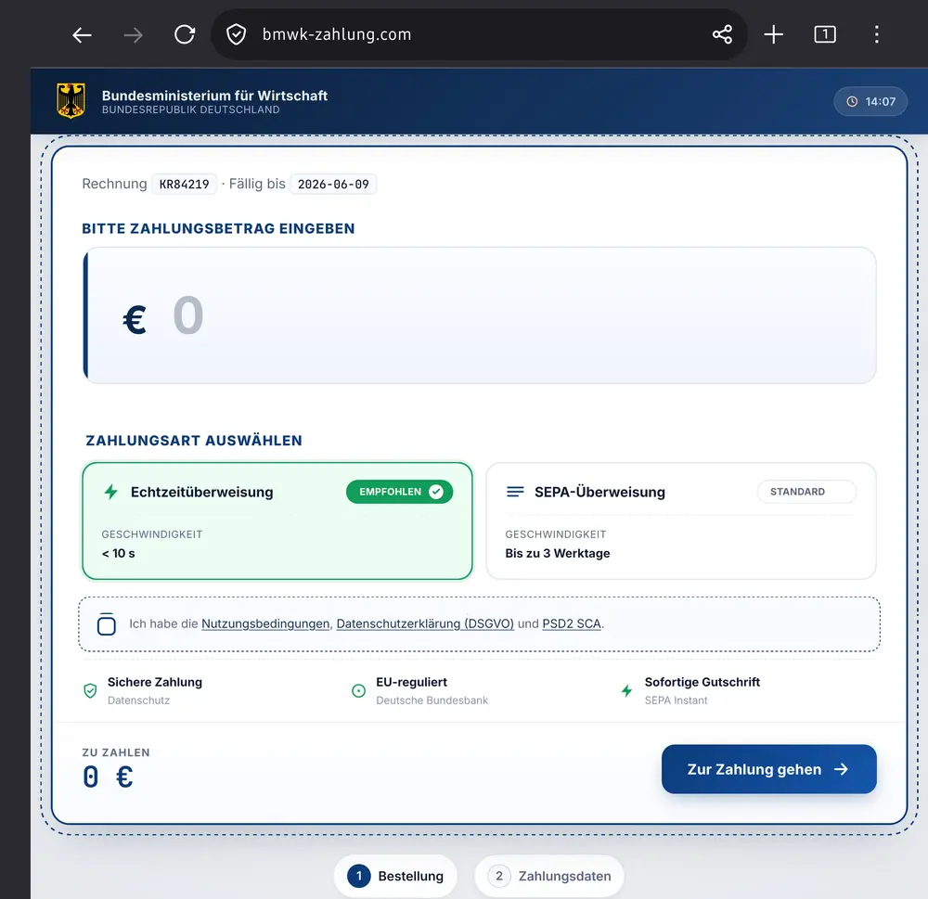Click the STANDARD badge
This screenshot has height=899, width=928.
point(806,492)
